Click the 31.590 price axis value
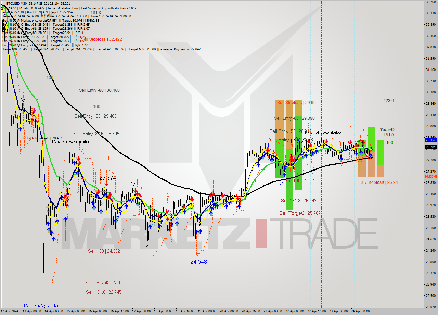 pos(430,59)
